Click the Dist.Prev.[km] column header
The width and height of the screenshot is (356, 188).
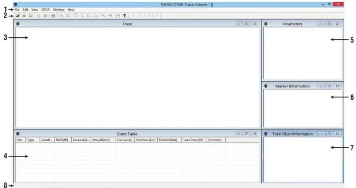(x=146, y=140)
